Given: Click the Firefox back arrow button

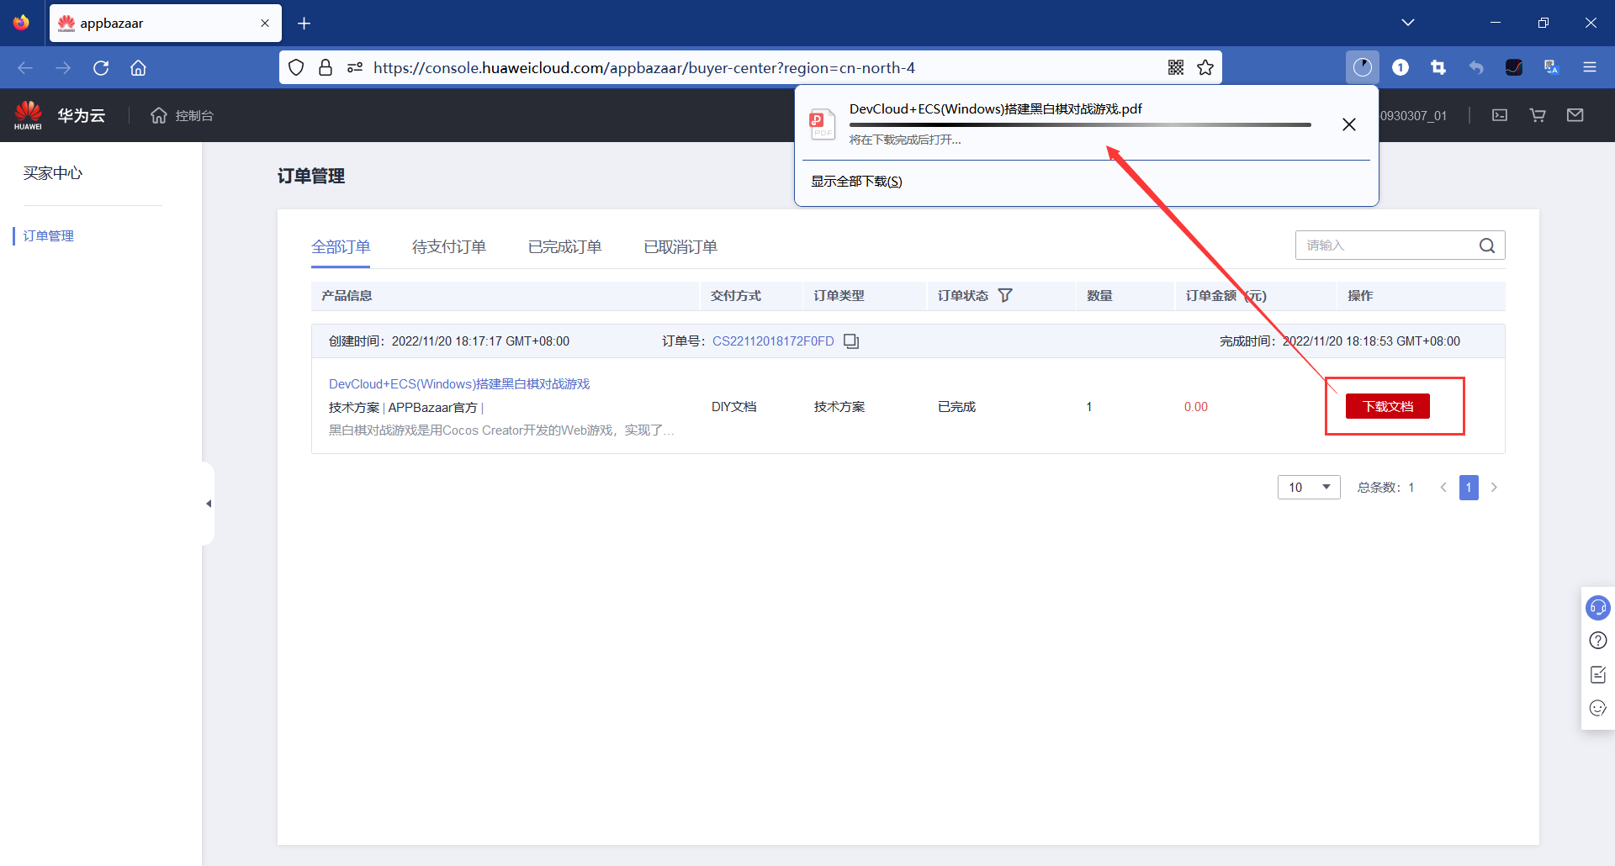Looking at the screenshot, I should point(25,68).
